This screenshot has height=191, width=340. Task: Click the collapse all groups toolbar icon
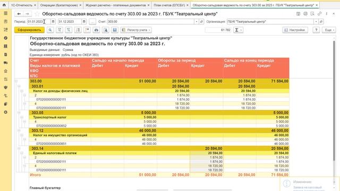59,30
